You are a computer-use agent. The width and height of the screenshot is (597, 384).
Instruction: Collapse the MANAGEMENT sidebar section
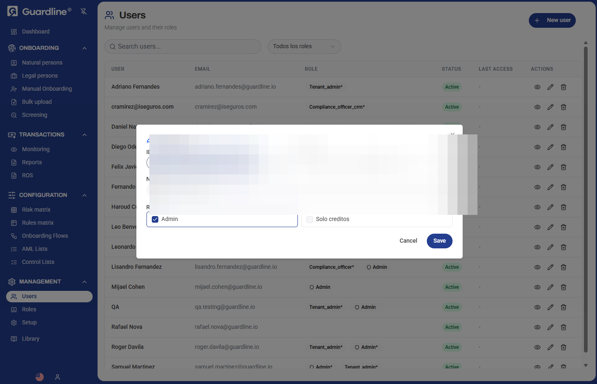click(x=84, y=281)
